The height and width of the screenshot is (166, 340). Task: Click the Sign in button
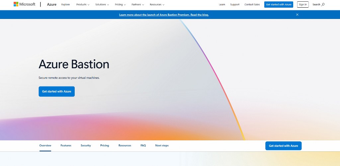point(303,5)
